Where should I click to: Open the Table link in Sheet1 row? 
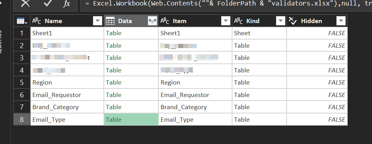click(x=114, y=33)
